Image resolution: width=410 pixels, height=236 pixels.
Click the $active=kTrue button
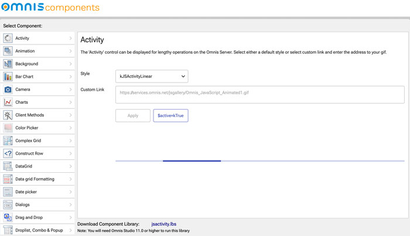[170, 115]
